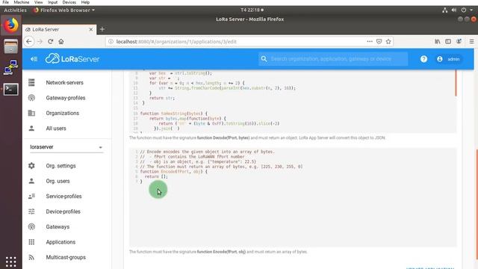Open Org. users page
Viewport: 478px width, 269px height.
tap(58, 181)
